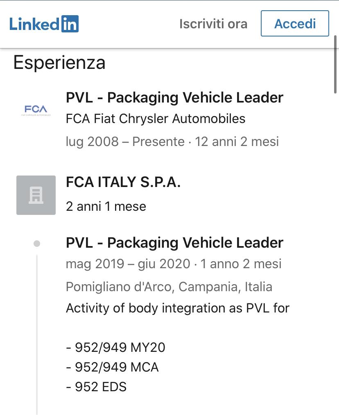
Task: Select PVL title under FCA ITALY S.P.A.
Action: click(174, 243)
